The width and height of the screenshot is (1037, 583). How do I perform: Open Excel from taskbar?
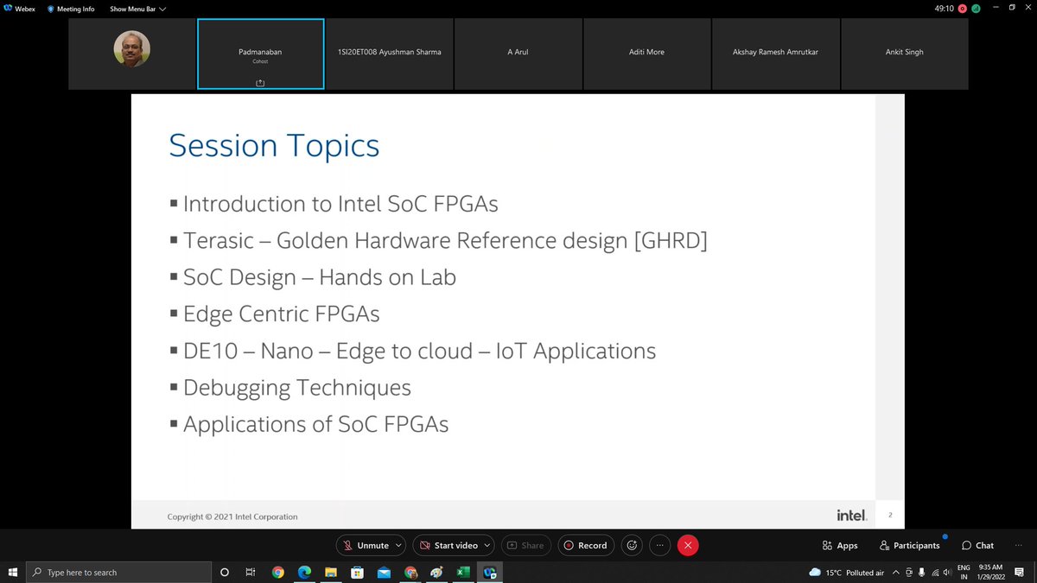[463, 572]
